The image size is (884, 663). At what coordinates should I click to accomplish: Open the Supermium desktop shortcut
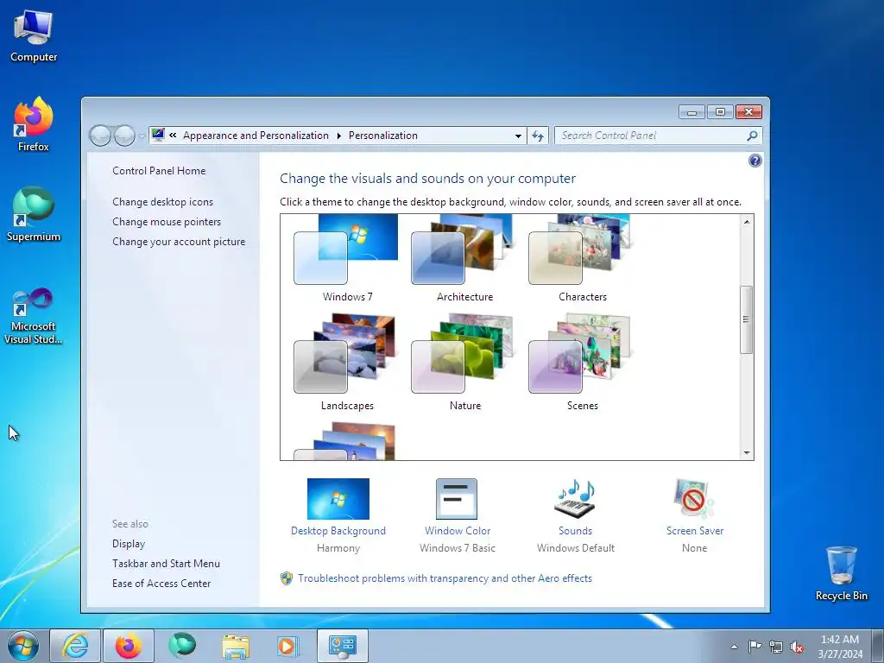point(34,215)
